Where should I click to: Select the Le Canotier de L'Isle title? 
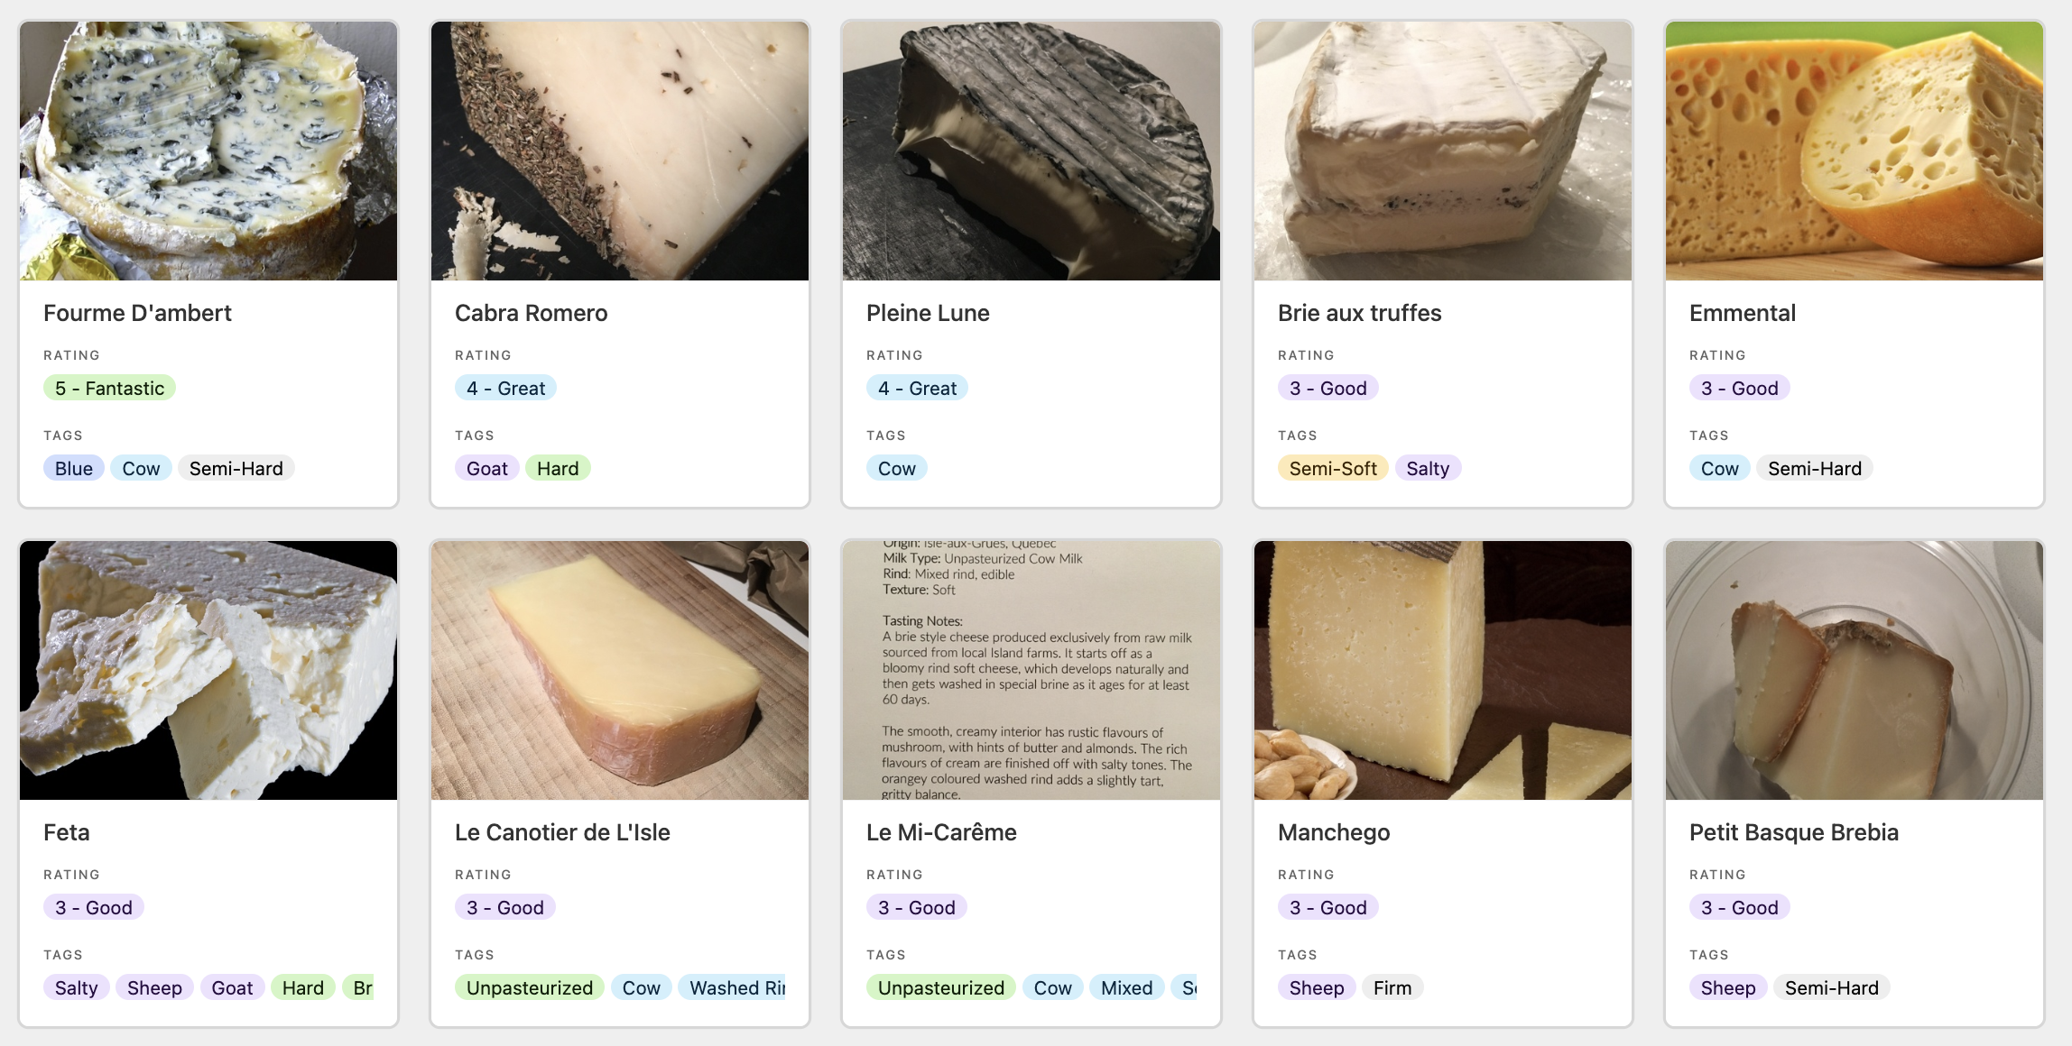tap(562, 832)
